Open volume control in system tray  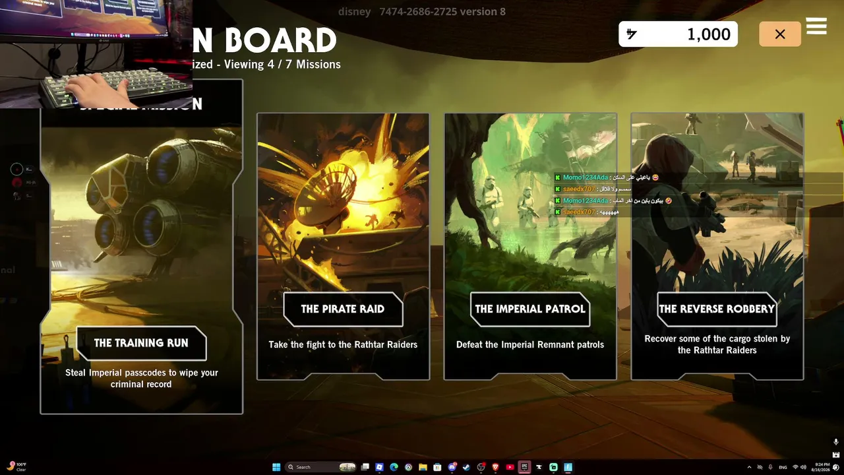coord(804,467)
